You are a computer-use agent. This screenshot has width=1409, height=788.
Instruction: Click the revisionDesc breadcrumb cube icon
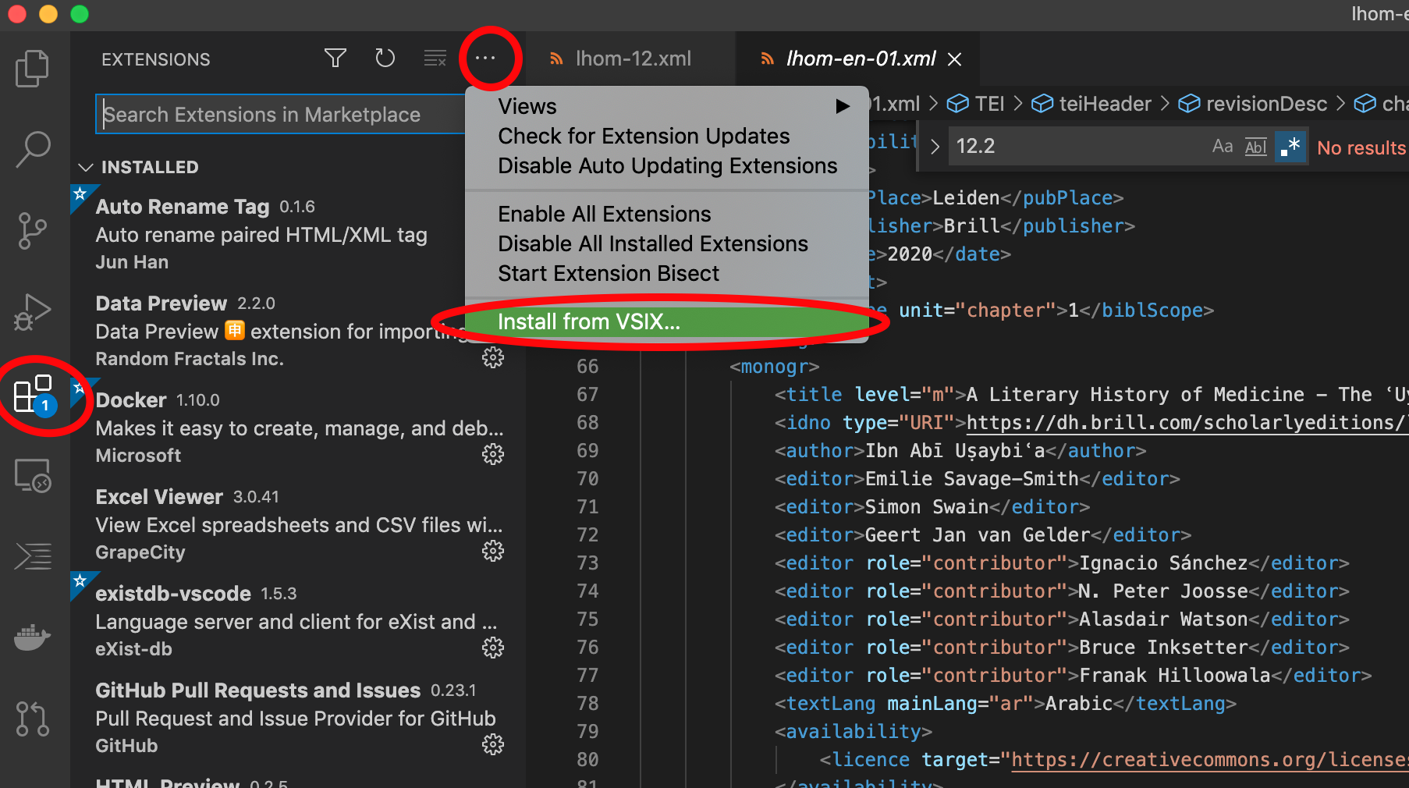pyautogui.click(x=1189, y=104)
